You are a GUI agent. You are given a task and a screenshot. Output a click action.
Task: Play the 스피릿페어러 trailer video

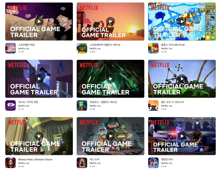tap(111, 22)
